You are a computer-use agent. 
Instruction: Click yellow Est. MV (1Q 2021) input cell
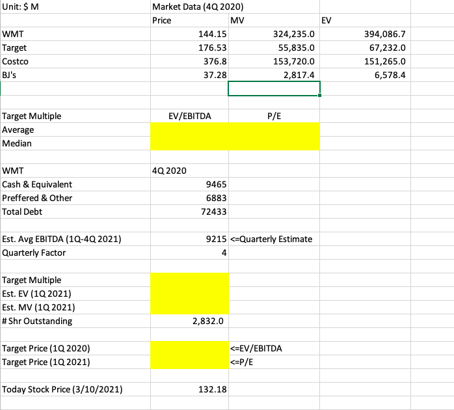tap(189, 307)
